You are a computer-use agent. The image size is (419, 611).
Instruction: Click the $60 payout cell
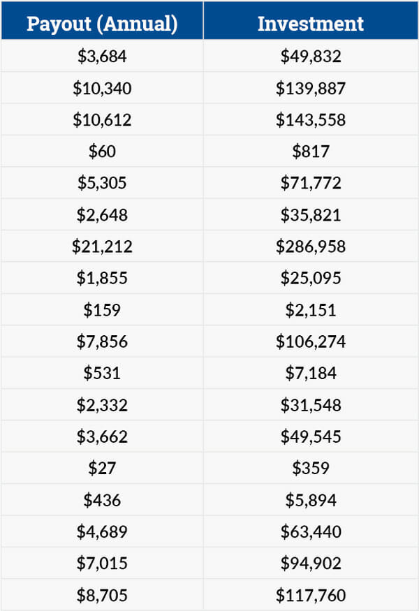click(x=102, y=152)
